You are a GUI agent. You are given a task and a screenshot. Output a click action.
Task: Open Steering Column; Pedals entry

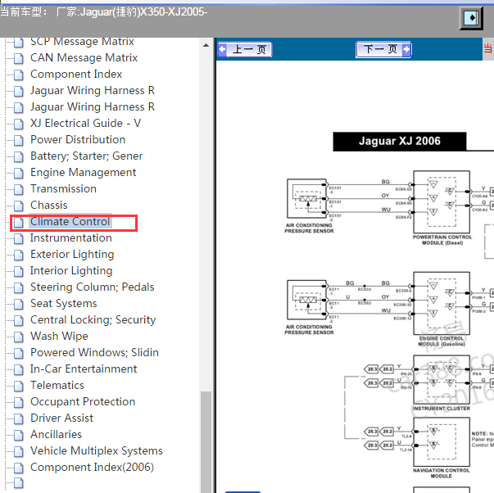point(93,287)
